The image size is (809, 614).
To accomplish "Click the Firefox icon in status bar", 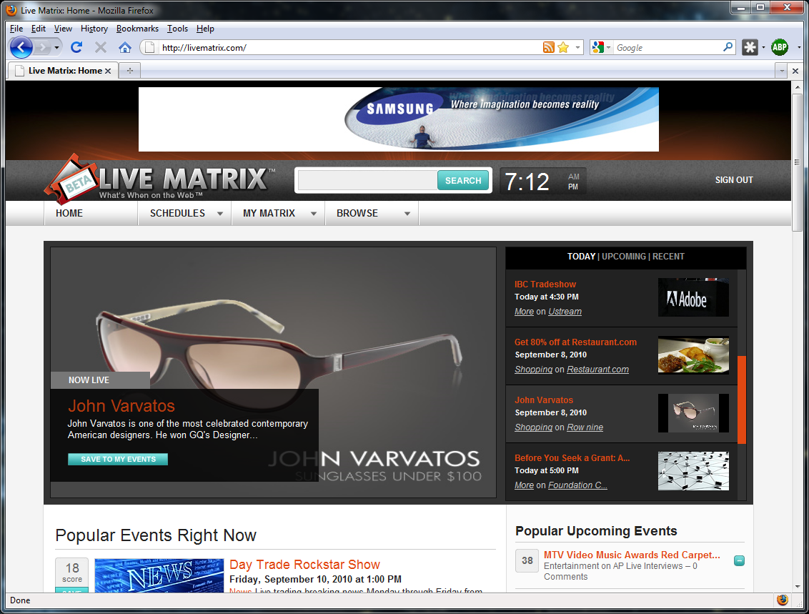I will pos(782,600).
